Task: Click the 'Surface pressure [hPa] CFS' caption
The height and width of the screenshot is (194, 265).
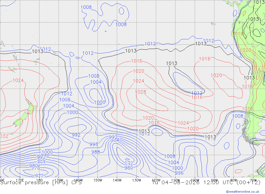Action: coord(41,183)
